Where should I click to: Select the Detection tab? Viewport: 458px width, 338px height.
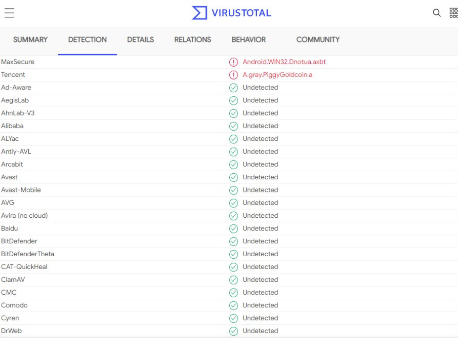pos(87,40)
